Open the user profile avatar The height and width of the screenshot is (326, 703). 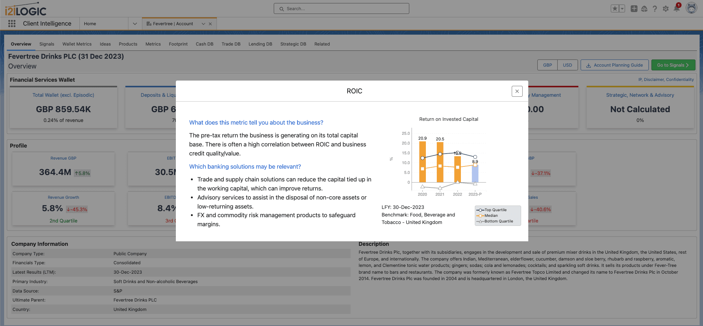tap(691, 8)
